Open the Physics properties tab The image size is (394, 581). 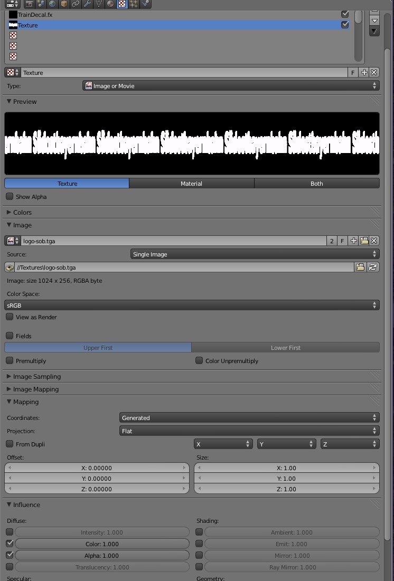click(145, 4)
